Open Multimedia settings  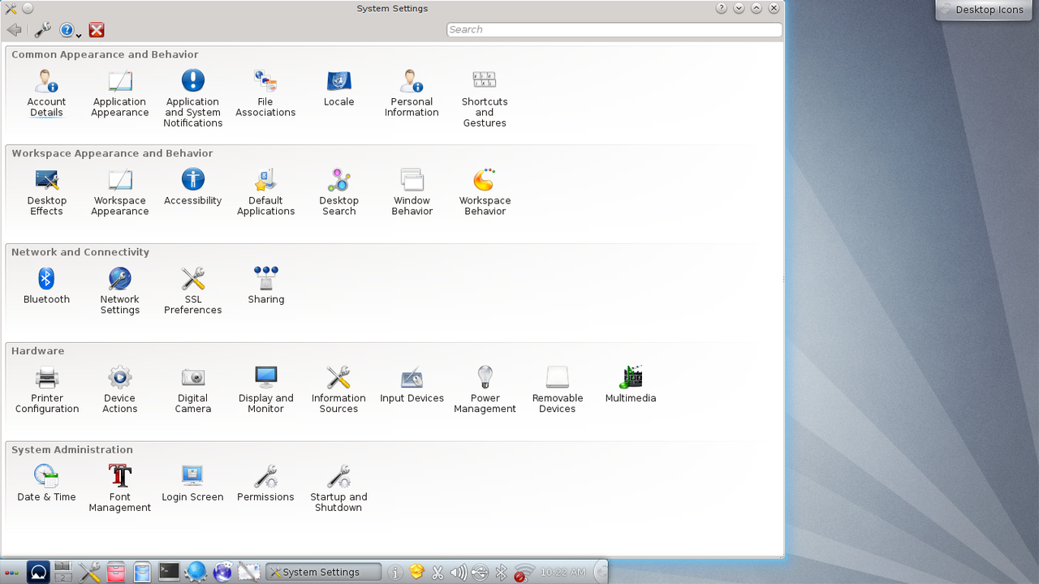point(631,385)
